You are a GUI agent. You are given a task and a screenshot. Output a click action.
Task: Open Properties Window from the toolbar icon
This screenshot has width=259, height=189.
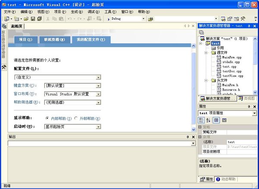[230, 19]
